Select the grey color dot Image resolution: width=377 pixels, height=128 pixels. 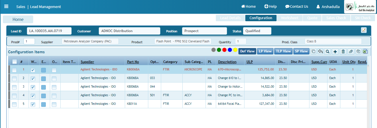pos(214,50)
